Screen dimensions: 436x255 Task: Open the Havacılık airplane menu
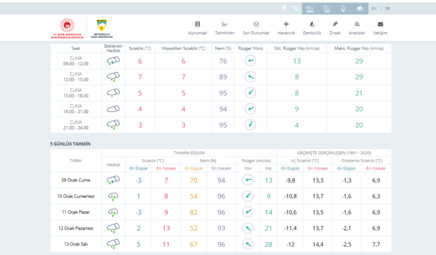[286, 28]
